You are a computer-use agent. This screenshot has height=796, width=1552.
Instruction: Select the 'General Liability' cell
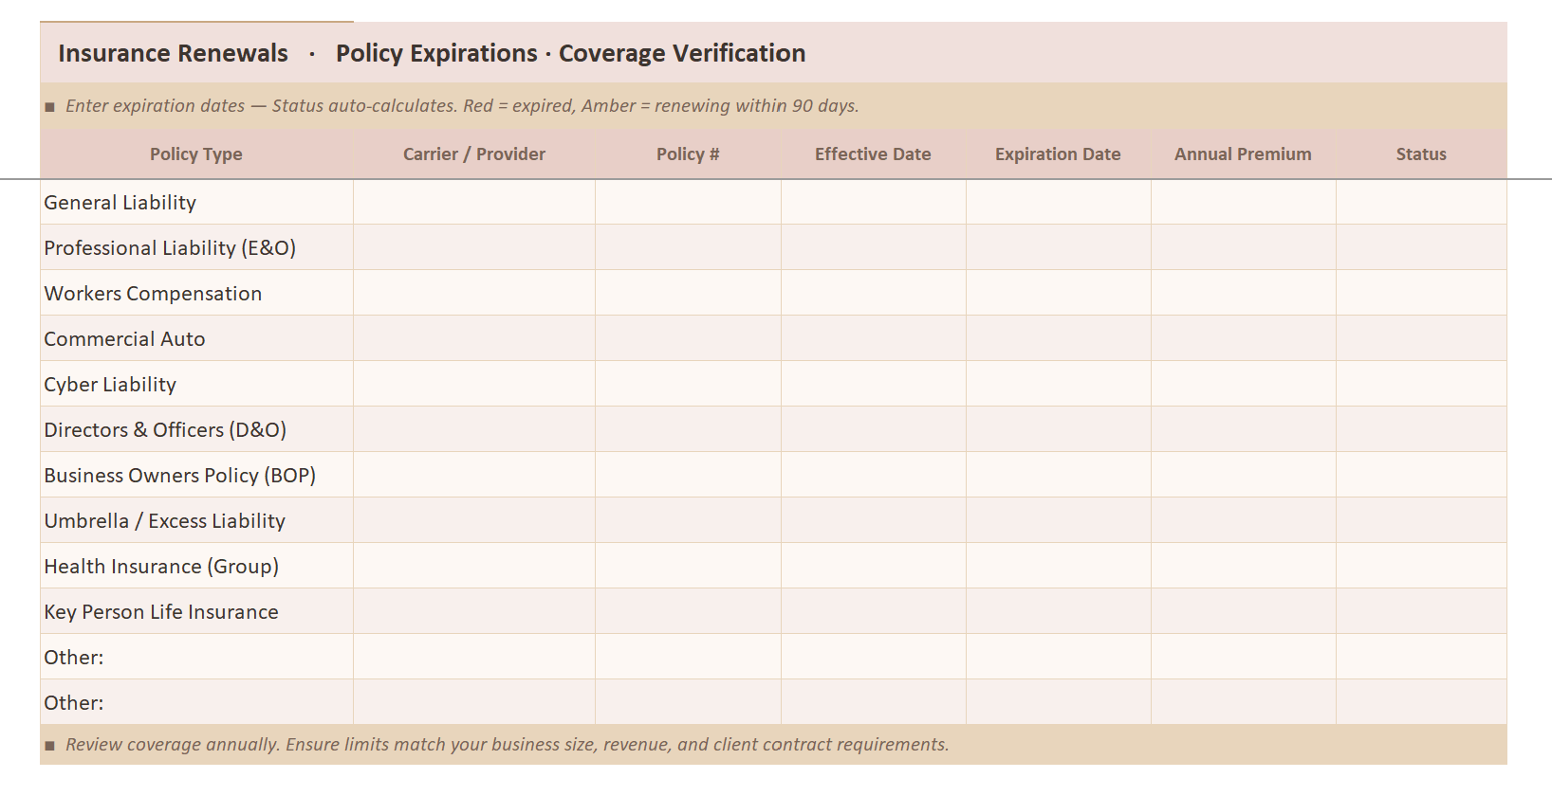(196, 202)
